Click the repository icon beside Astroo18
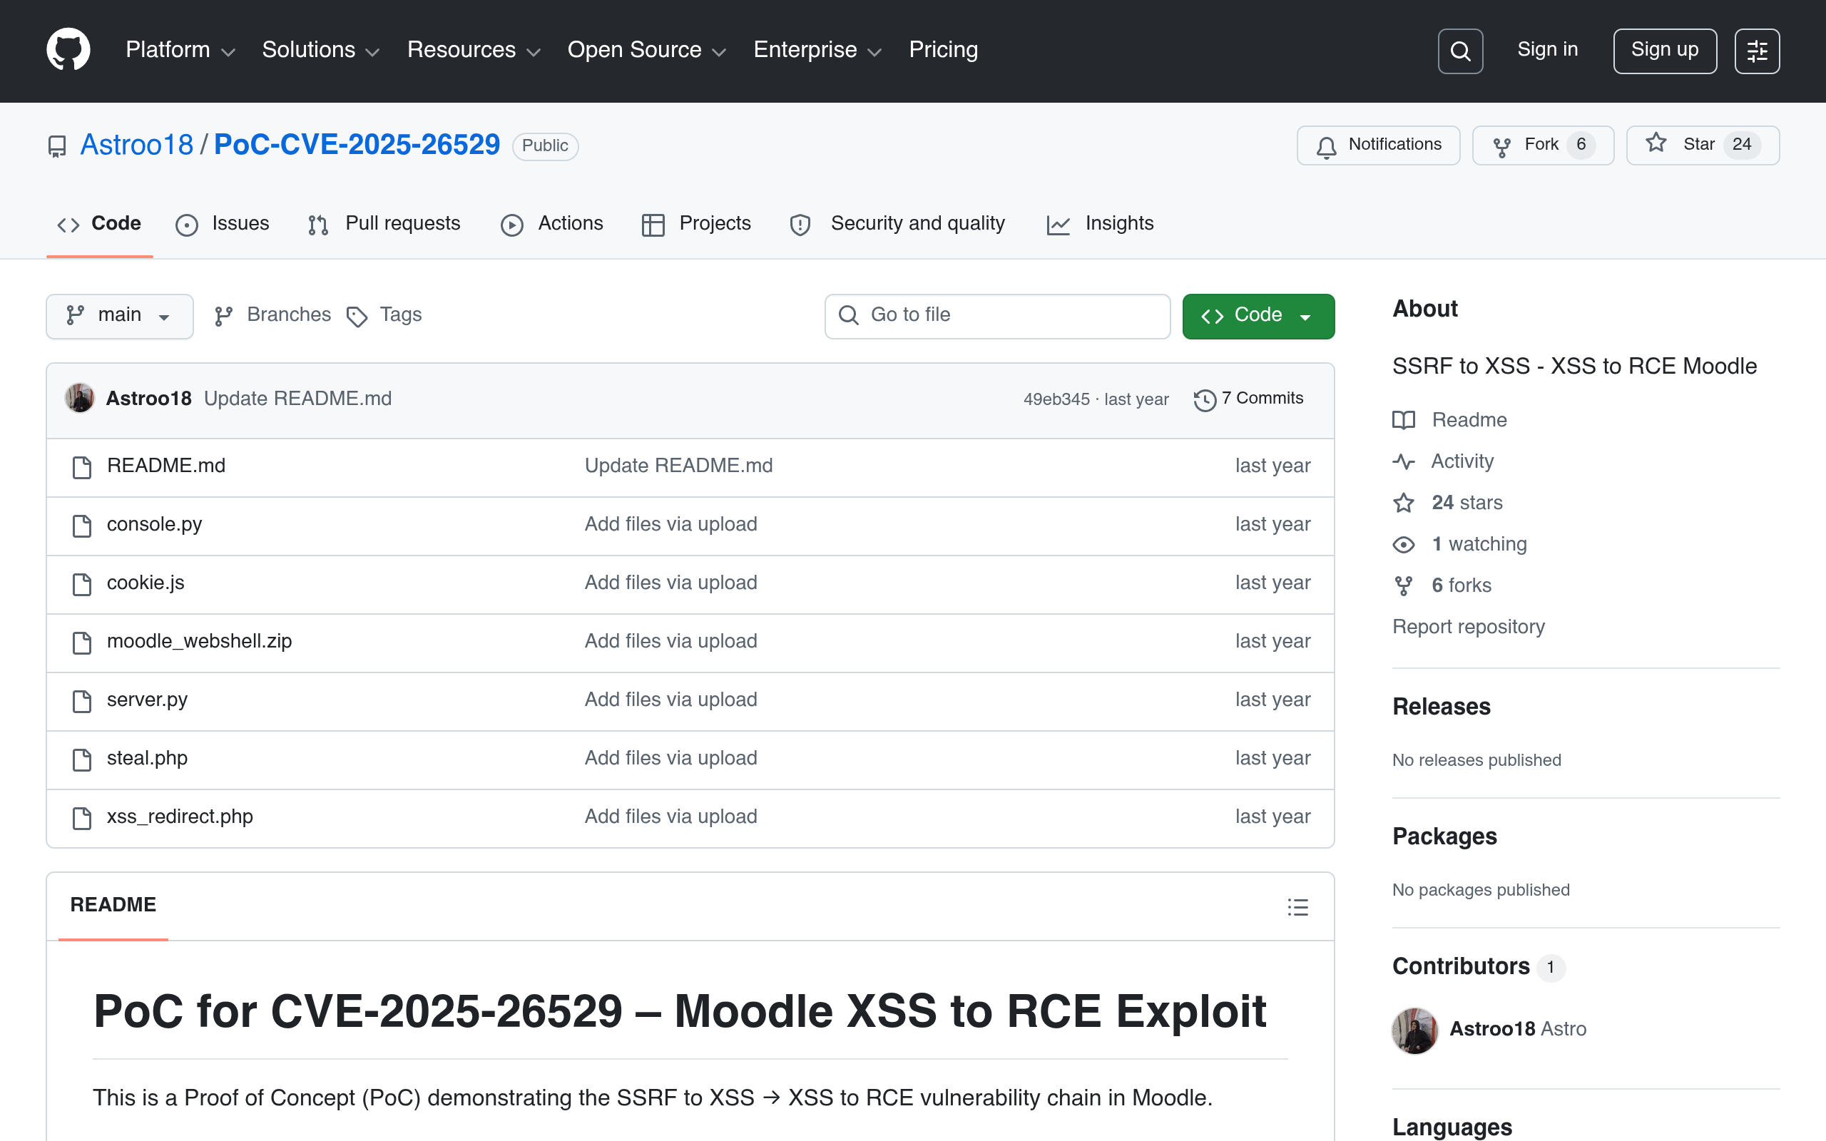This screenshot has width=1826, height=1141. [57, 146]
